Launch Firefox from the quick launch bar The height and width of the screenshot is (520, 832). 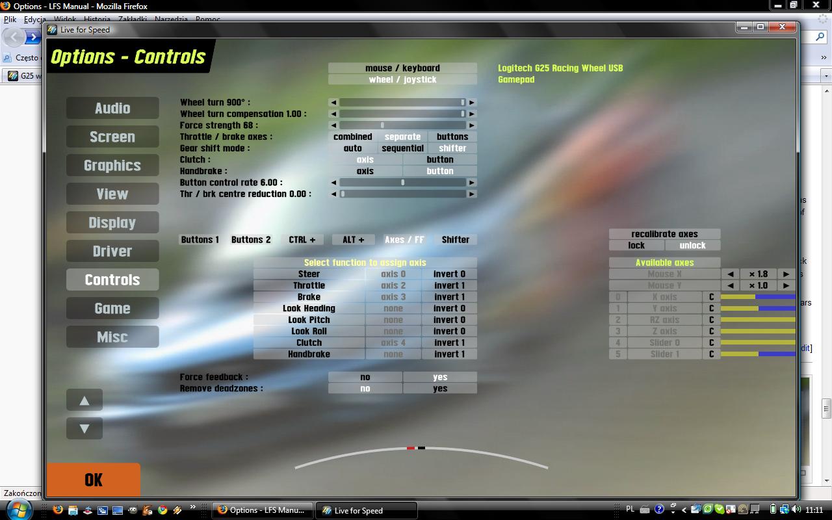(x=58, y=510)
